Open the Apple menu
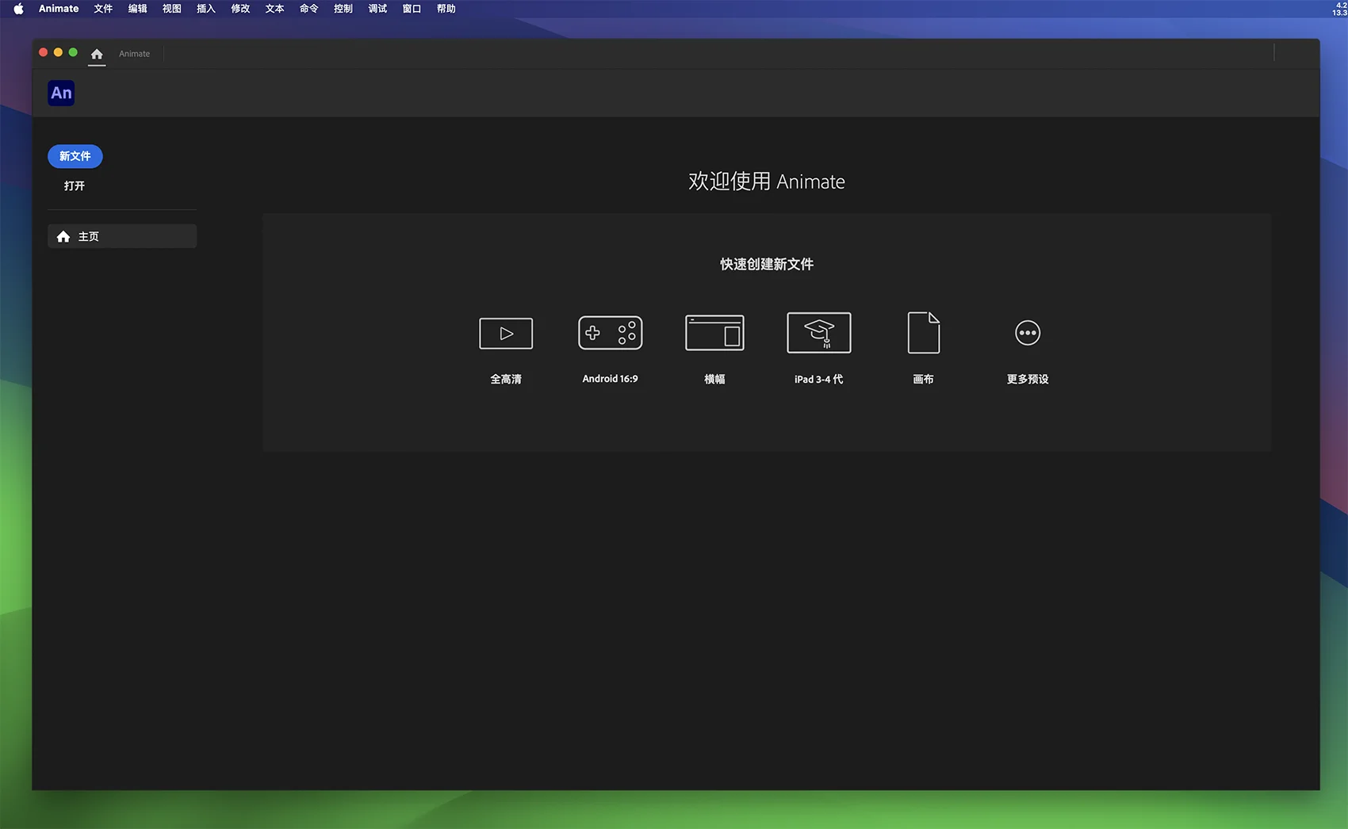The width and height of the screenshot is (1348, 829). tap(18, 9)
